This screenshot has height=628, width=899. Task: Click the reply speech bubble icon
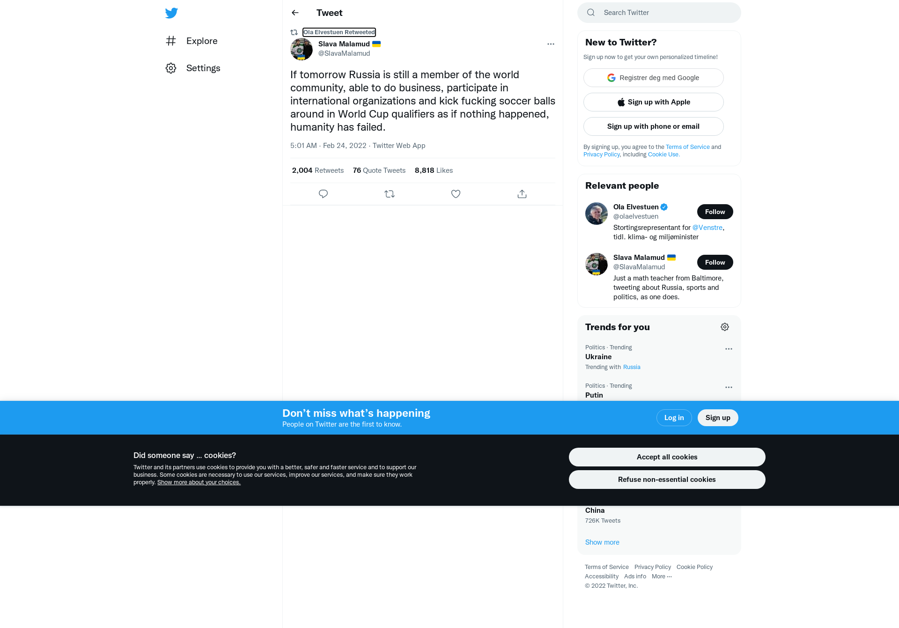[x=323, y=194]
